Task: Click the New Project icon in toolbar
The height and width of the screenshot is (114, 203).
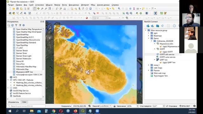Action: point(10,9)
